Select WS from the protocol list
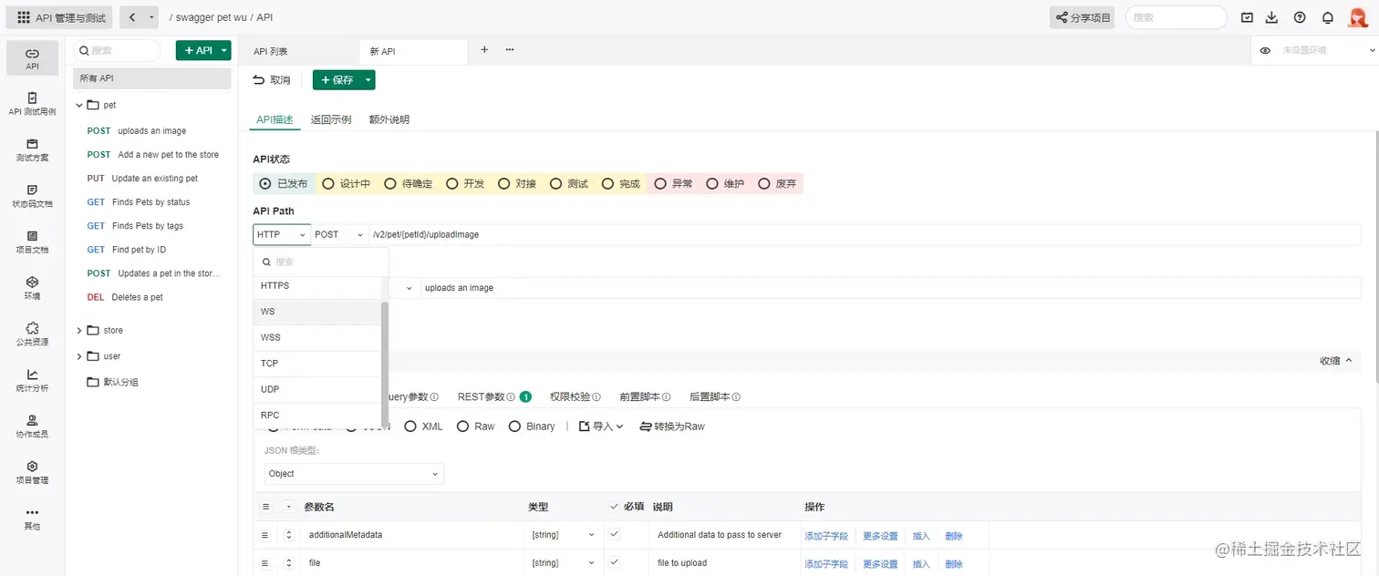Screen dimensions: 1379x576 tap(316, 312)
